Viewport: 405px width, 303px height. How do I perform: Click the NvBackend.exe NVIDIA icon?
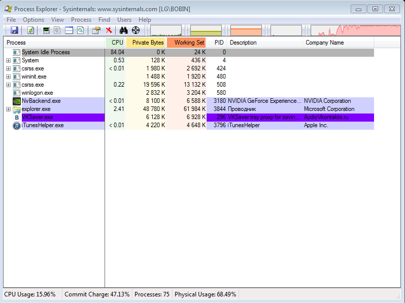click(x=17, y=101)
